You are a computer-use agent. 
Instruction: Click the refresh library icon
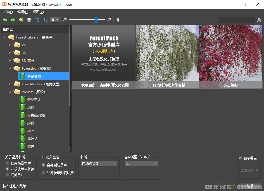point(37,20)
